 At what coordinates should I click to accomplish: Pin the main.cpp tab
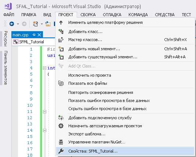pos(34,35)
